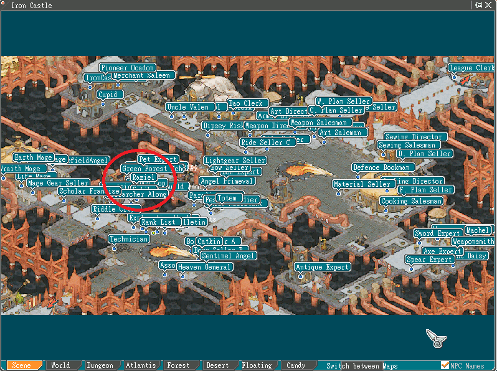Screen dimensions: 497x371
Task: Click the marker dot under Antique Expert
Action: (300, 276)
